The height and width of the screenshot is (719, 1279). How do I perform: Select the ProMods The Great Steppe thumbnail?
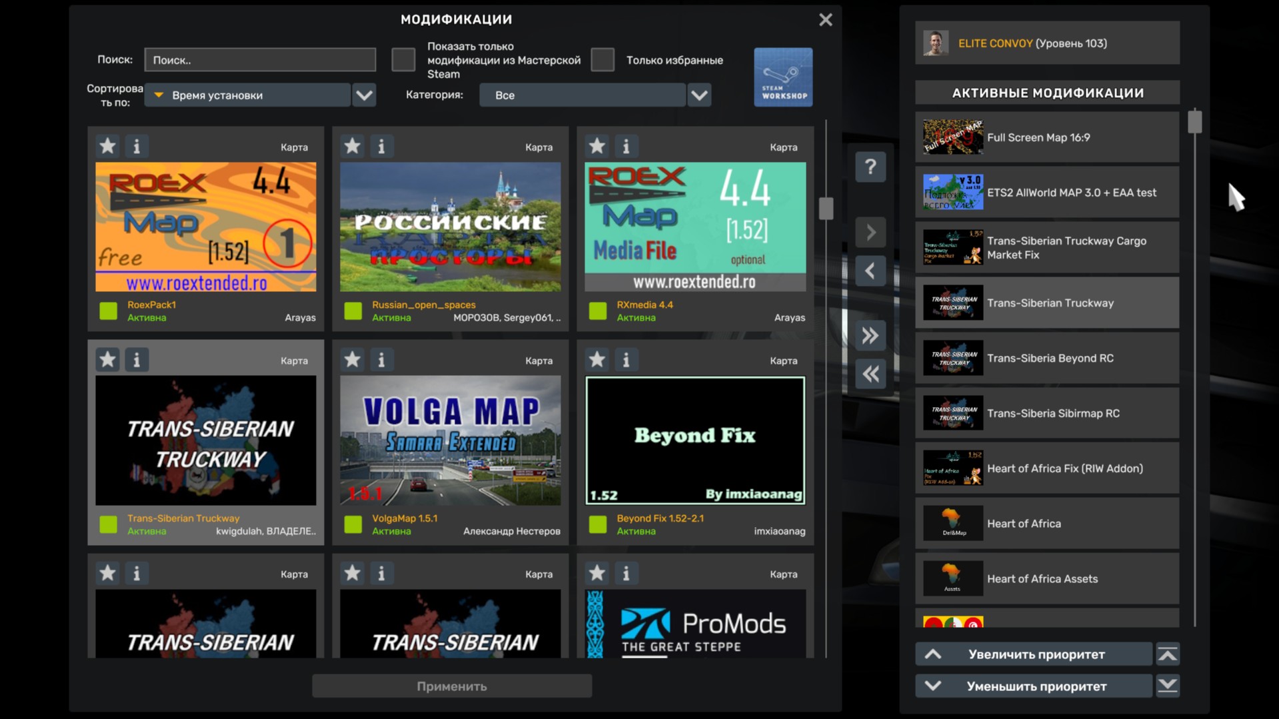click(x=695, y=624)
